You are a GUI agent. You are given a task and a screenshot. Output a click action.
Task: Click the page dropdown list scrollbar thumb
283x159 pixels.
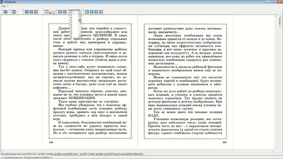pos(80,20)
